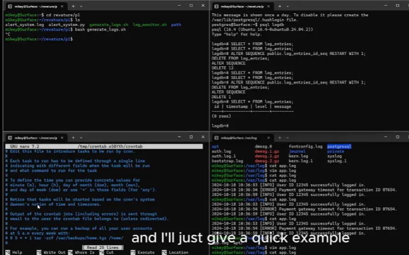Select the /var/log terminal tab
This screenshot has height=255, width=409.
pos(243,138)
